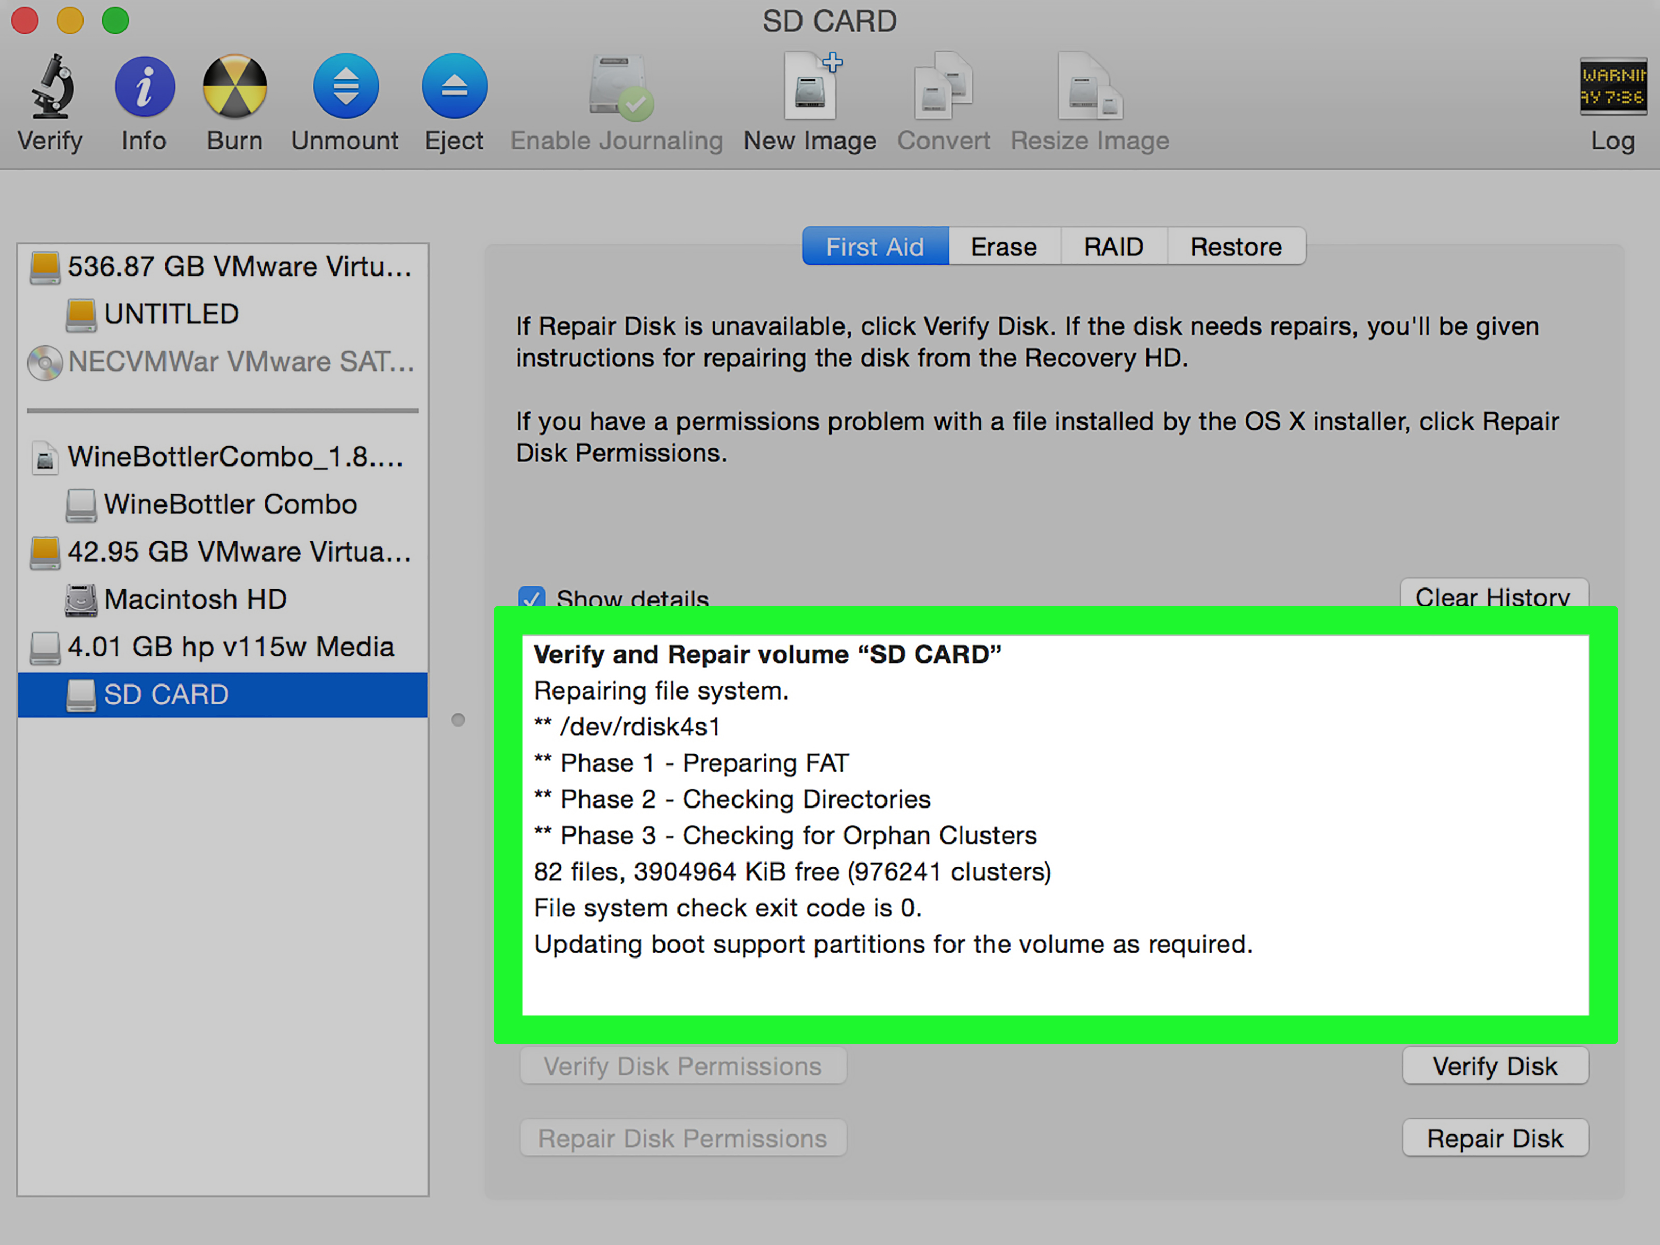This screenshot has height=1245, width=1660.
Task: Click Repair Disk Permissions button
Action: coord(683,1139)
